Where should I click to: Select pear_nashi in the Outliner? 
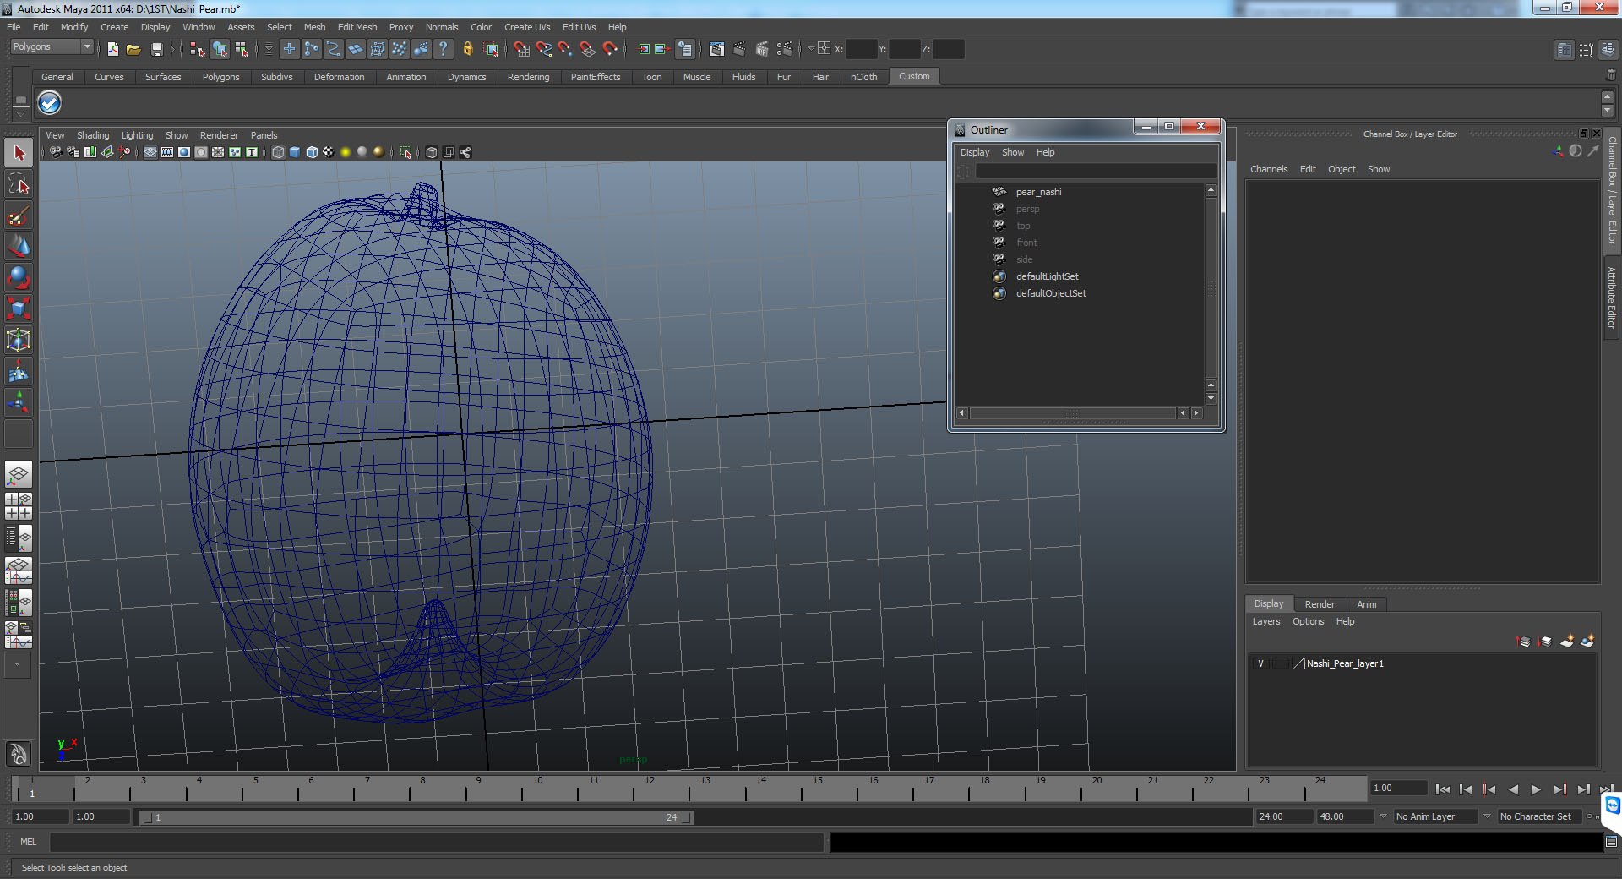coord(1038,192)
